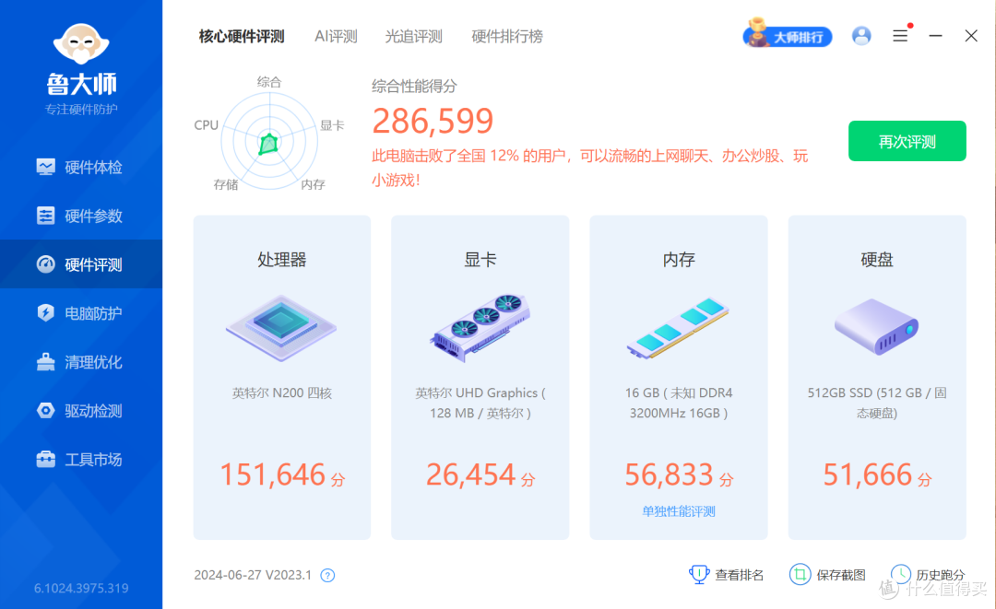
Task: Click the processor chip illustration
Action: (x=281, y=327)
